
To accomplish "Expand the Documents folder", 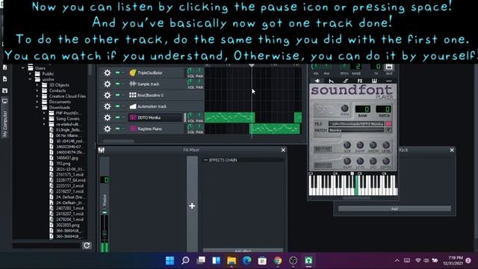I will tap(37, 102).
